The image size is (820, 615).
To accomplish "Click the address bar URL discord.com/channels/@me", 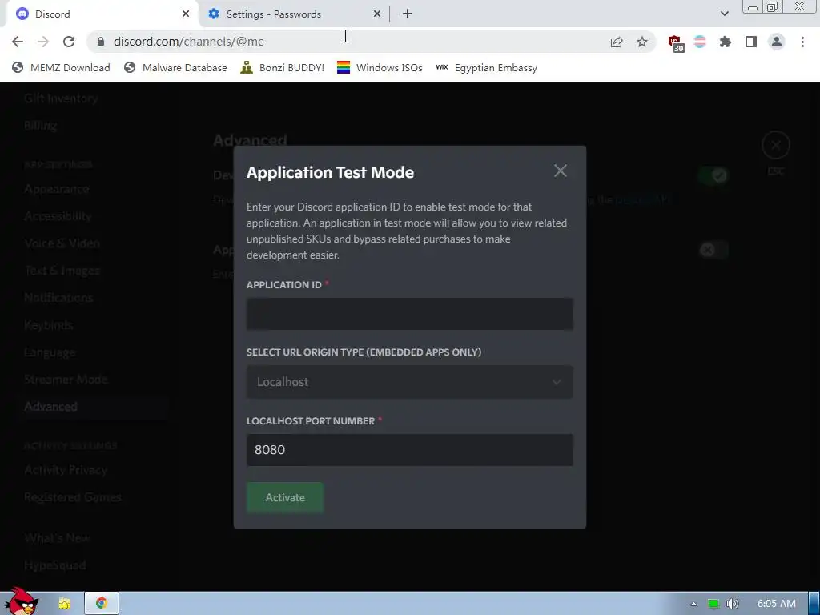I will point(189,42).
